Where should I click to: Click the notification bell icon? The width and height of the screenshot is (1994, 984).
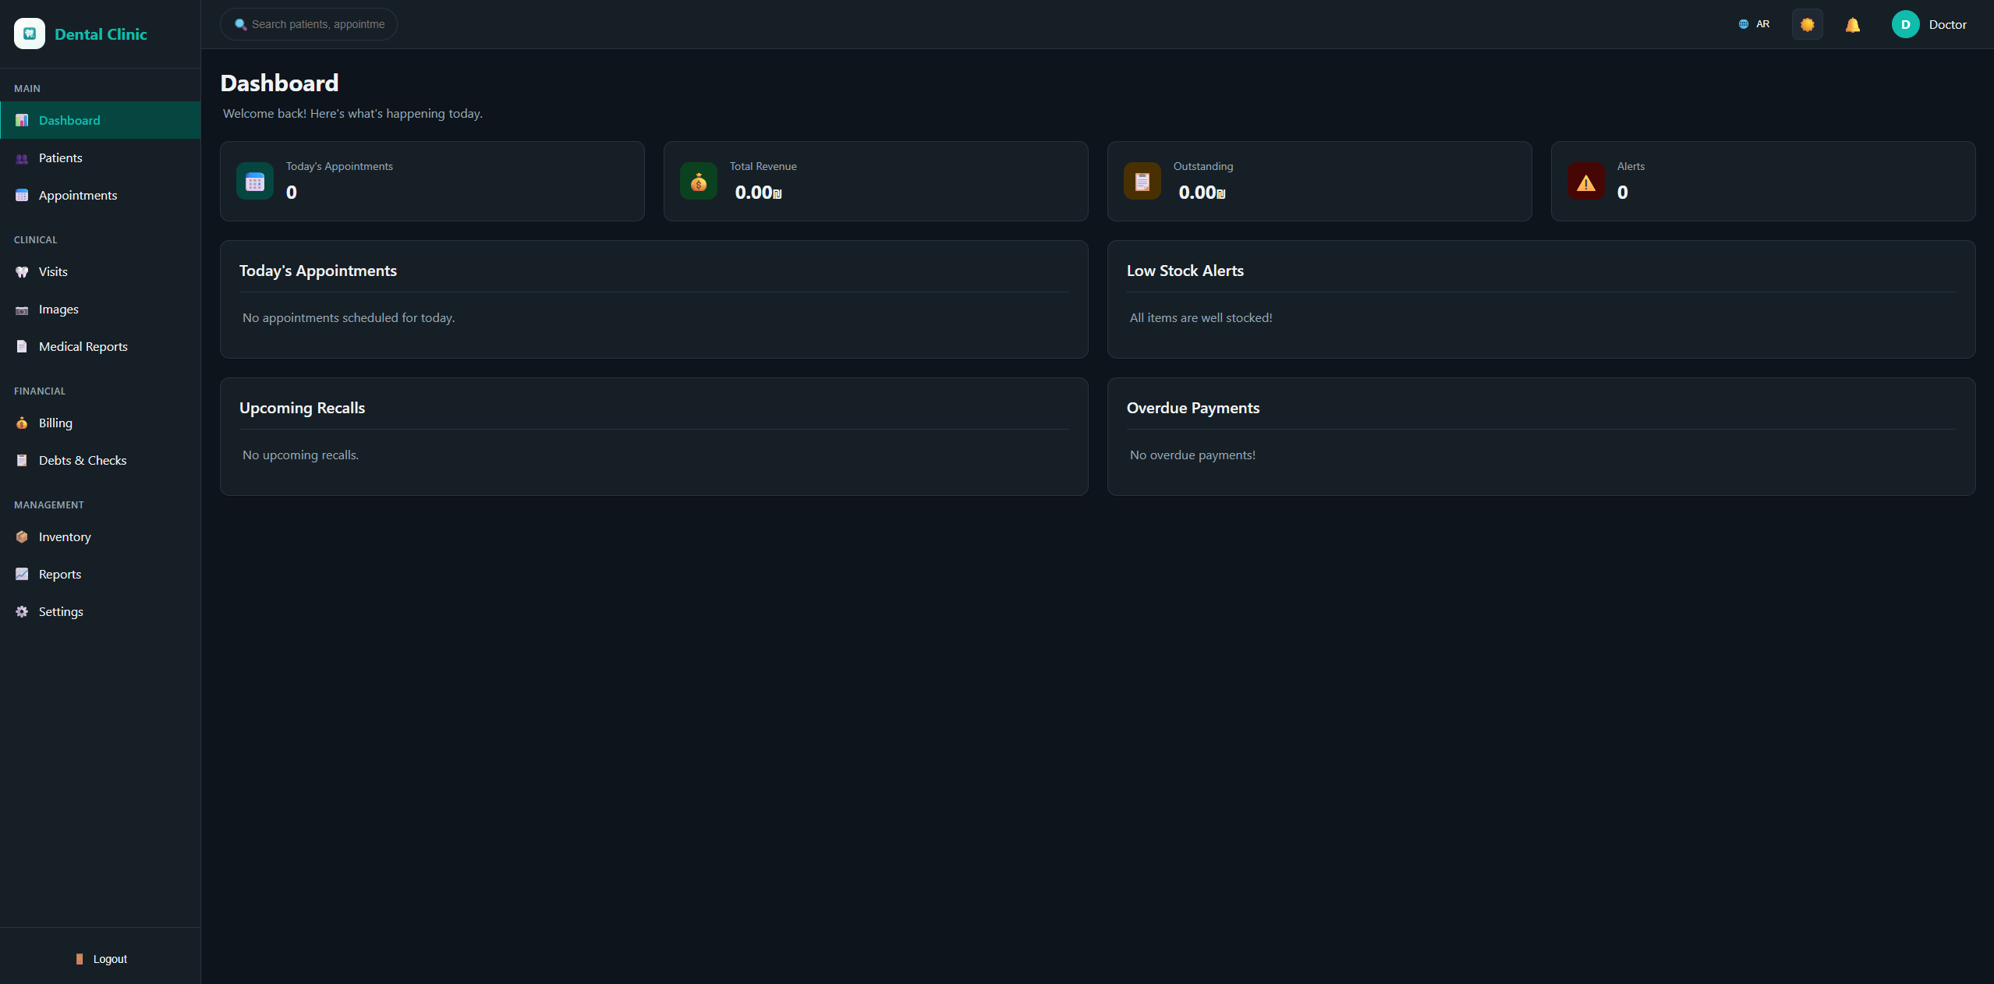tap(1853, 25)
